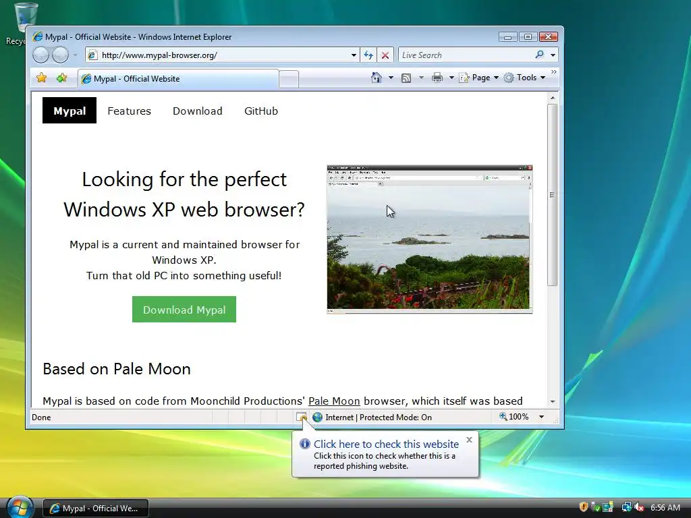
Task: Open the Page menu
Action: 479,78
